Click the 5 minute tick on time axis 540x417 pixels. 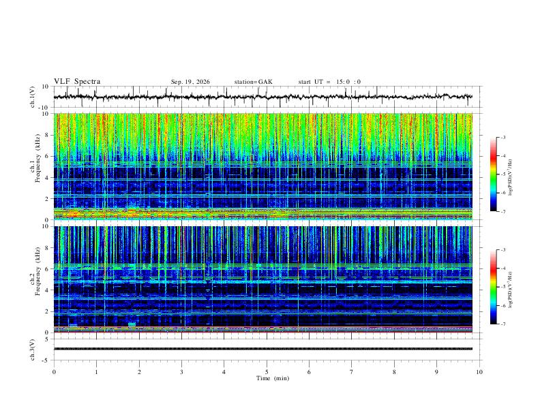click(267, 372)
